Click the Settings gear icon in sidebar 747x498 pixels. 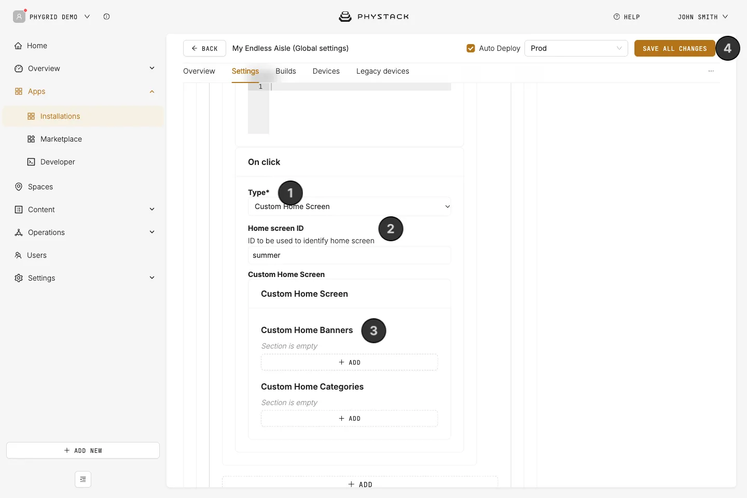[19, 278]
